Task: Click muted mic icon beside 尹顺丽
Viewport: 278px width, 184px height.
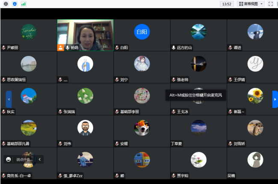Action: (4, 48)
